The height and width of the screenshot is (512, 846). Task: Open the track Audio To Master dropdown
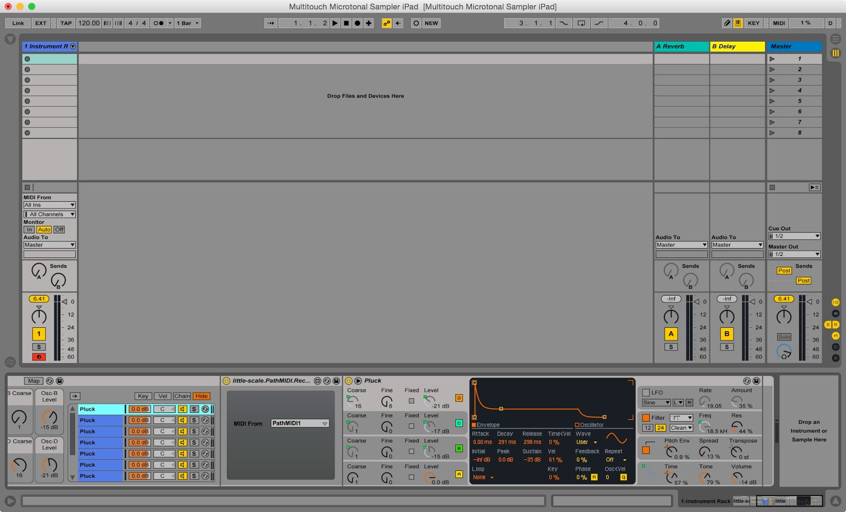pyautogui.click(x=49, y=245)
